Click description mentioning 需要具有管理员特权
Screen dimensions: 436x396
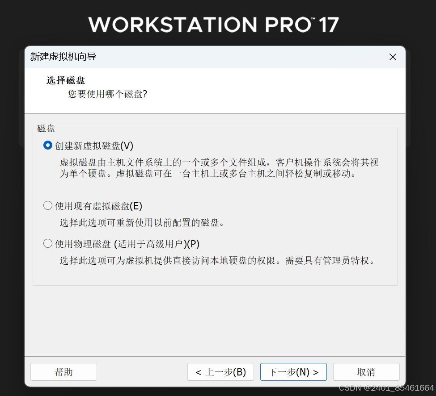coord(218,261)
